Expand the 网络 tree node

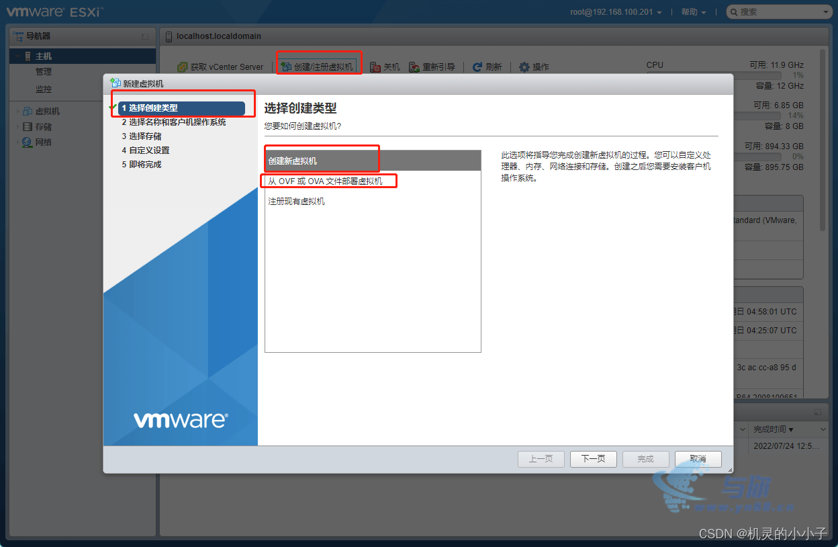(17, 142)
